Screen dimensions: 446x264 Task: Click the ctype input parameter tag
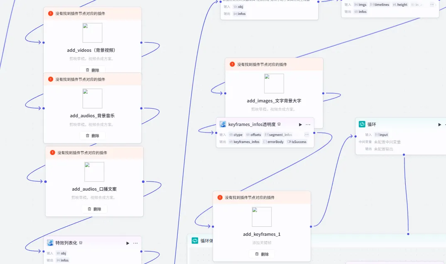[x=236, y=135]
